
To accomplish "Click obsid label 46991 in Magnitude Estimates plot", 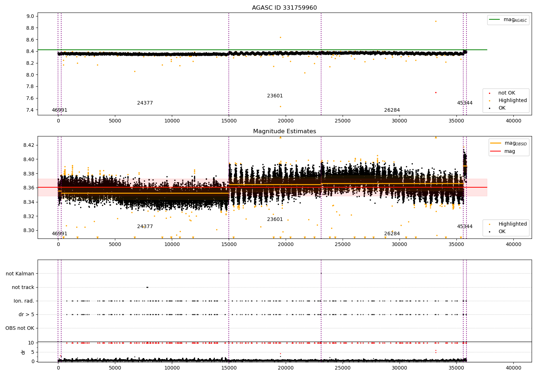I will point(59,234).
